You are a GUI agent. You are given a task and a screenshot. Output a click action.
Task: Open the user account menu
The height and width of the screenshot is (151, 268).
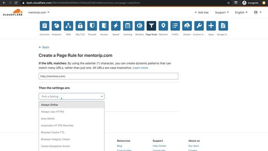258,12
